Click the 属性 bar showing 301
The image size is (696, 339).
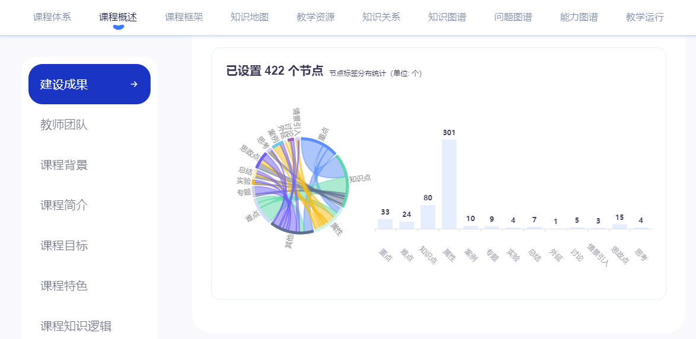coord(449,184)
